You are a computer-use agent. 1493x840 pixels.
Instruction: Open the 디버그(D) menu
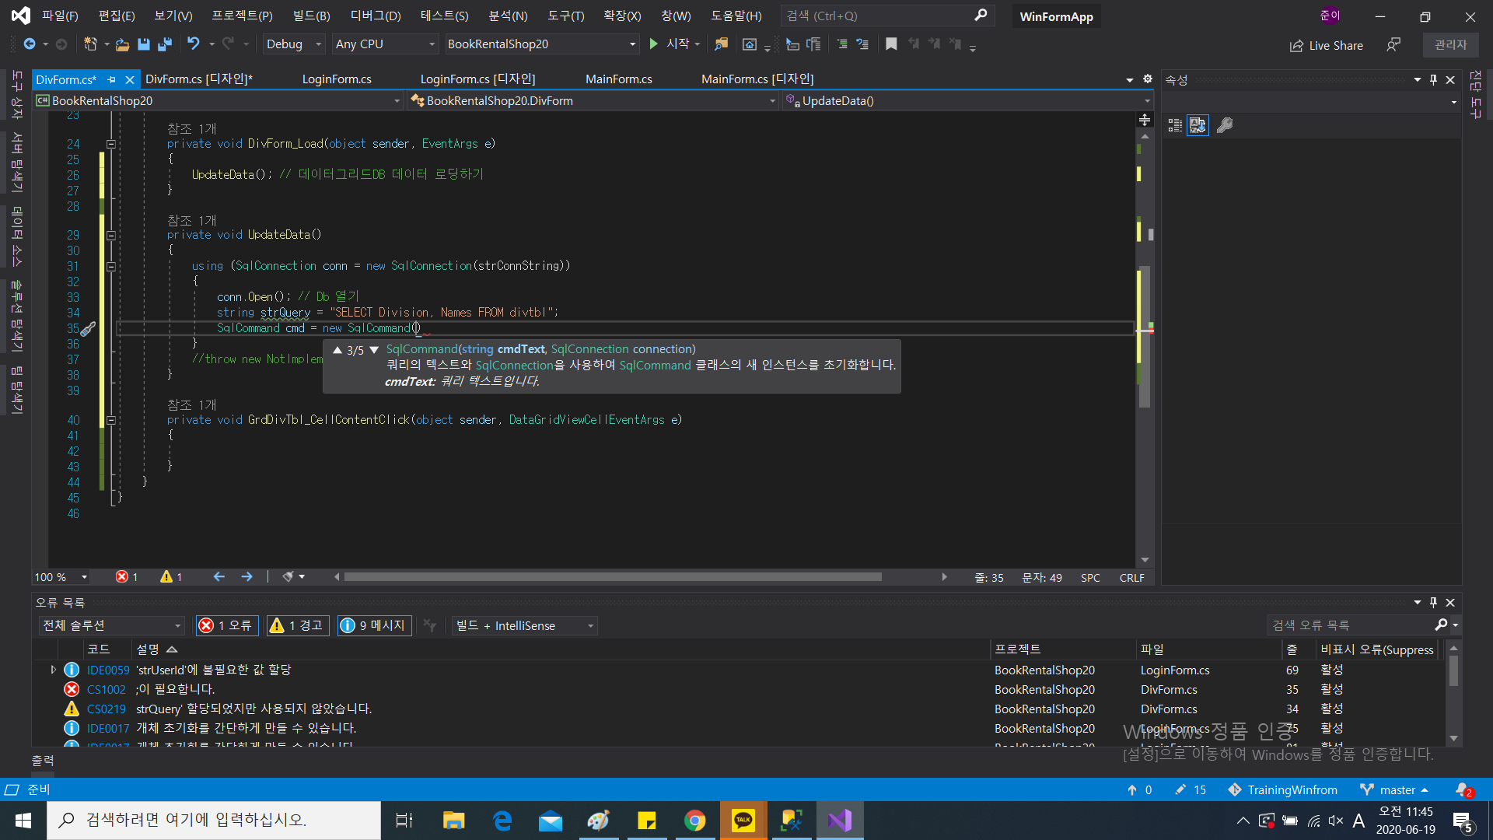[376, 16]
